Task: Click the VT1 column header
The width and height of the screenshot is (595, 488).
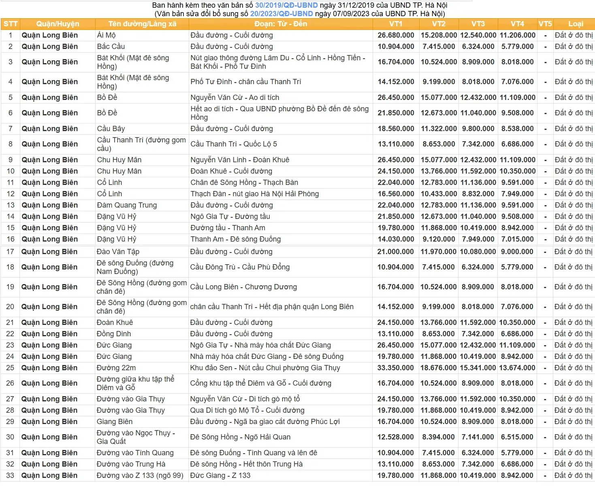Action: point(396,24)
